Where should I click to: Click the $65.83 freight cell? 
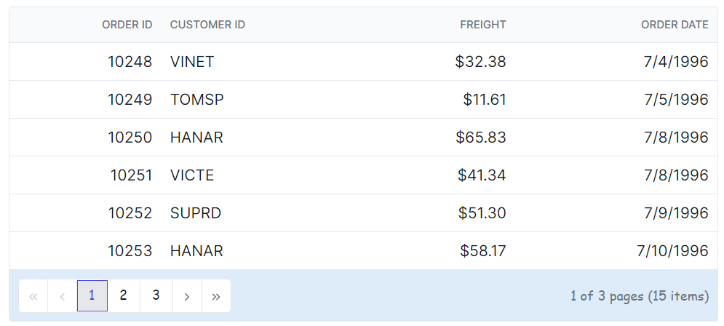(x=481, y=138)
